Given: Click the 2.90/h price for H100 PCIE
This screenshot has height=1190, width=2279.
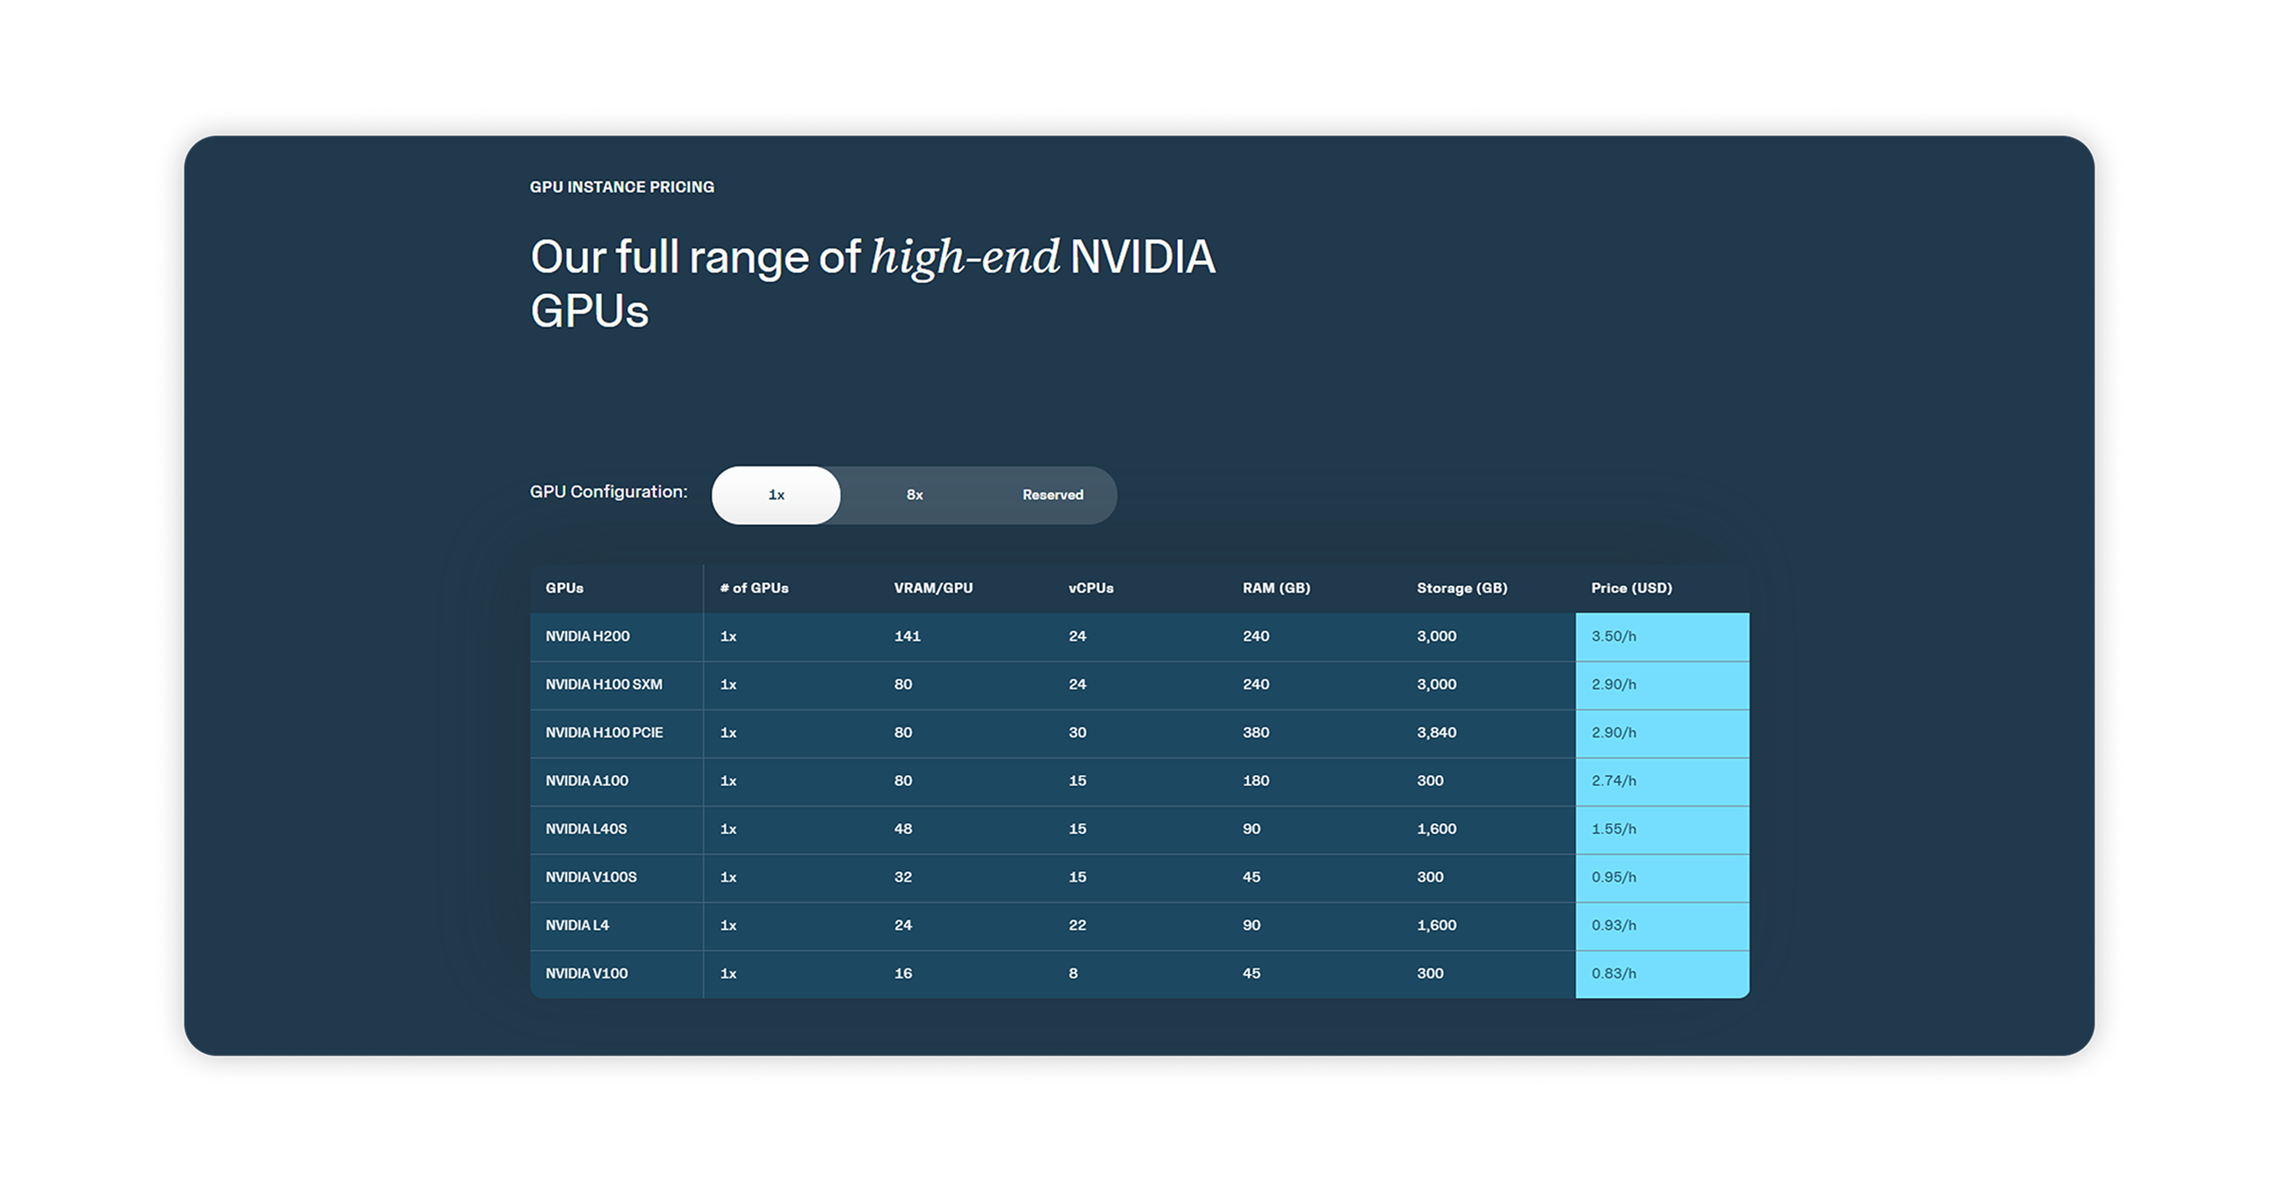Looking at the screenshot, I should 1613,733.
